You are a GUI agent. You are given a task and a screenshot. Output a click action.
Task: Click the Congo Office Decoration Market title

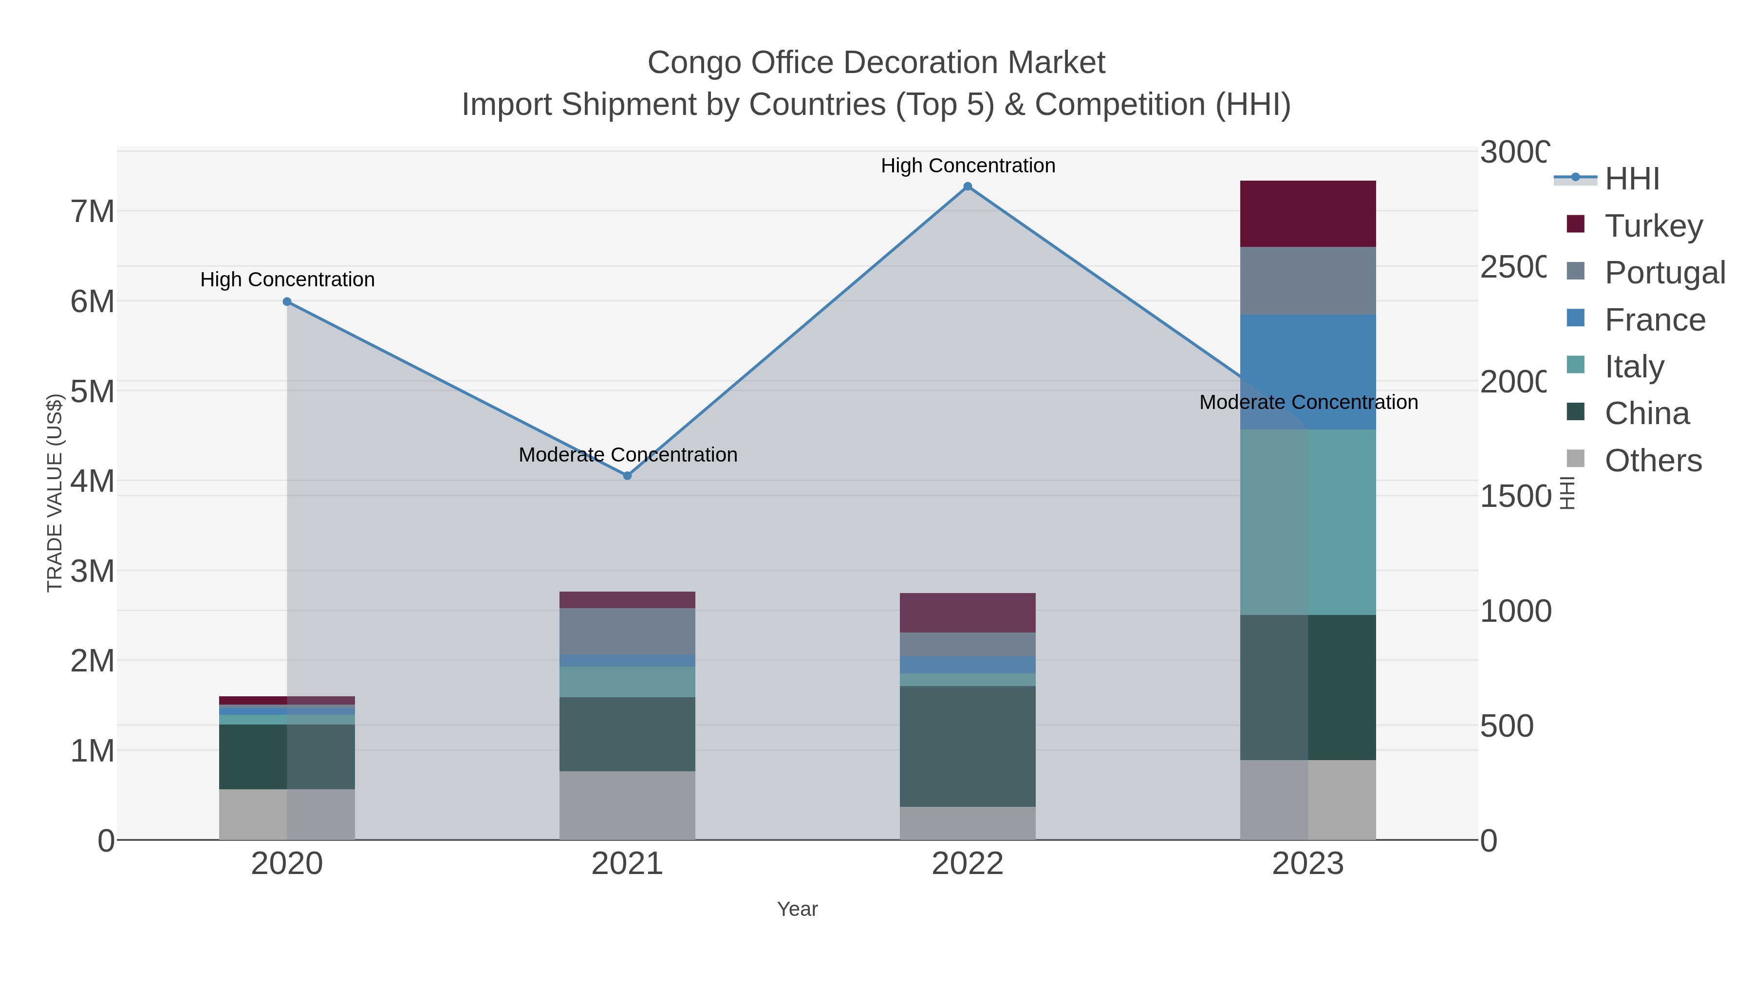(876, 63)
